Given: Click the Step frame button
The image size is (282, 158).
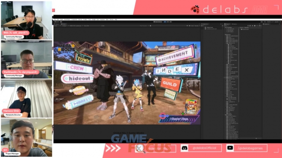Looking at the screenshot, I should point(170,22).
